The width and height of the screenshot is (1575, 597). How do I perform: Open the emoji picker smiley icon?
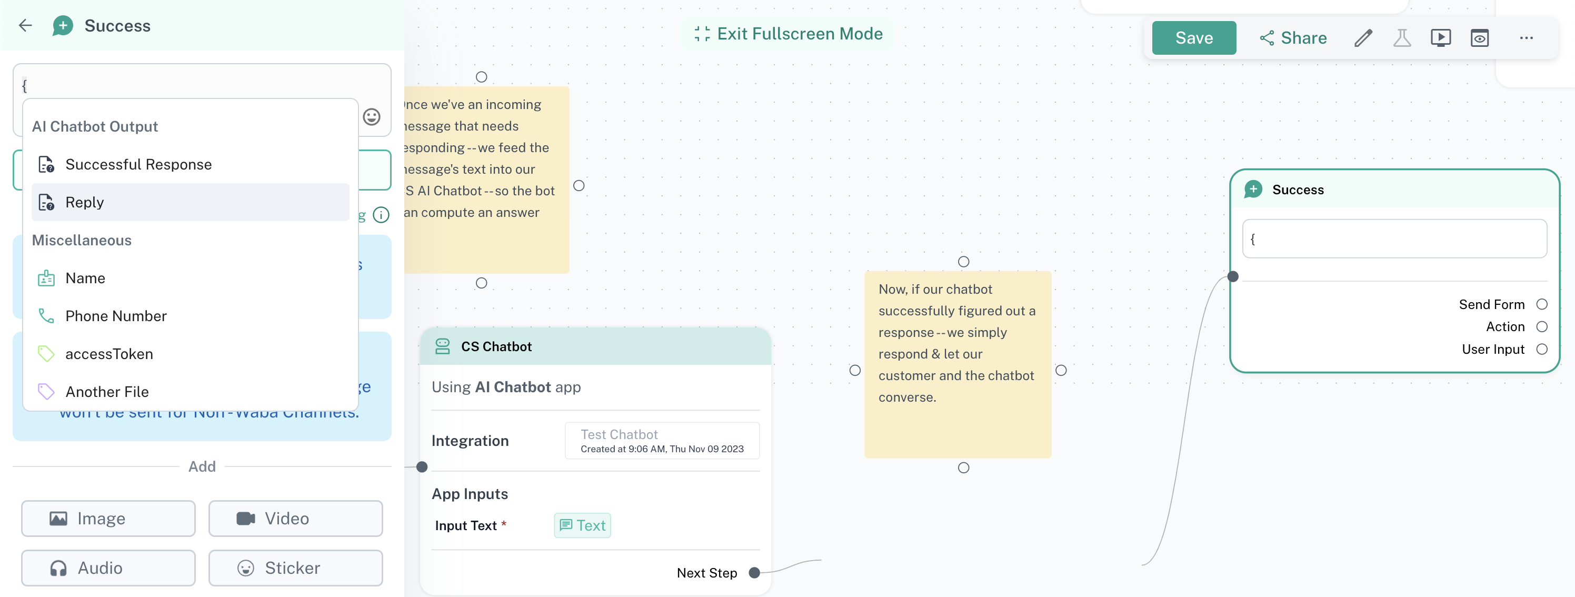click(x=372, y=117)
